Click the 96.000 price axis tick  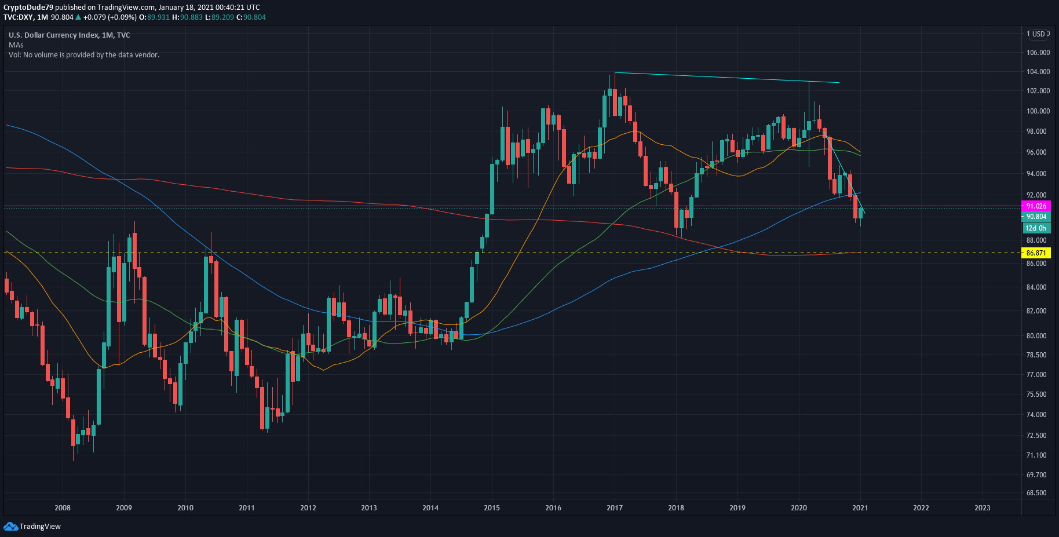1036,152
